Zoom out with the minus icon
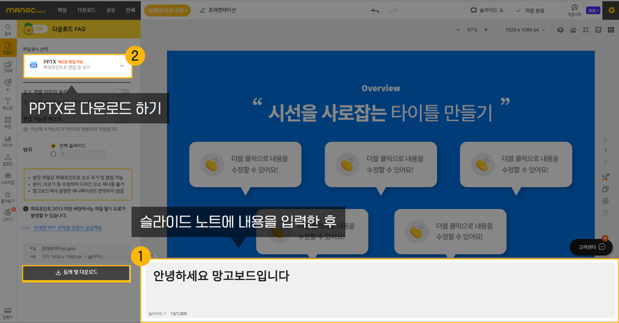619x323 pixels. pyautogui.click(x=458, y=30)
